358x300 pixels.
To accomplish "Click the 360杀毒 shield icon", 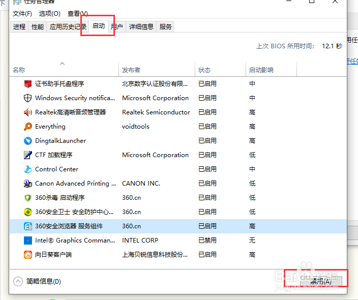I will [28, 197].
